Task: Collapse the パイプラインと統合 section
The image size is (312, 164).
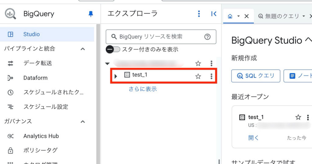Action: click(x=83, y=49)
